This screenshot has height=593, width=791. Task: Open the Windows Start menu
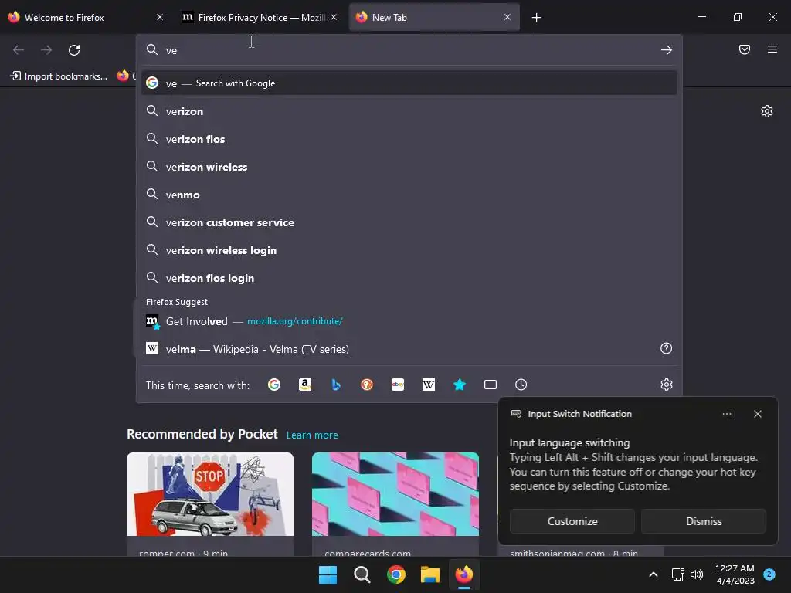[328, 574]
